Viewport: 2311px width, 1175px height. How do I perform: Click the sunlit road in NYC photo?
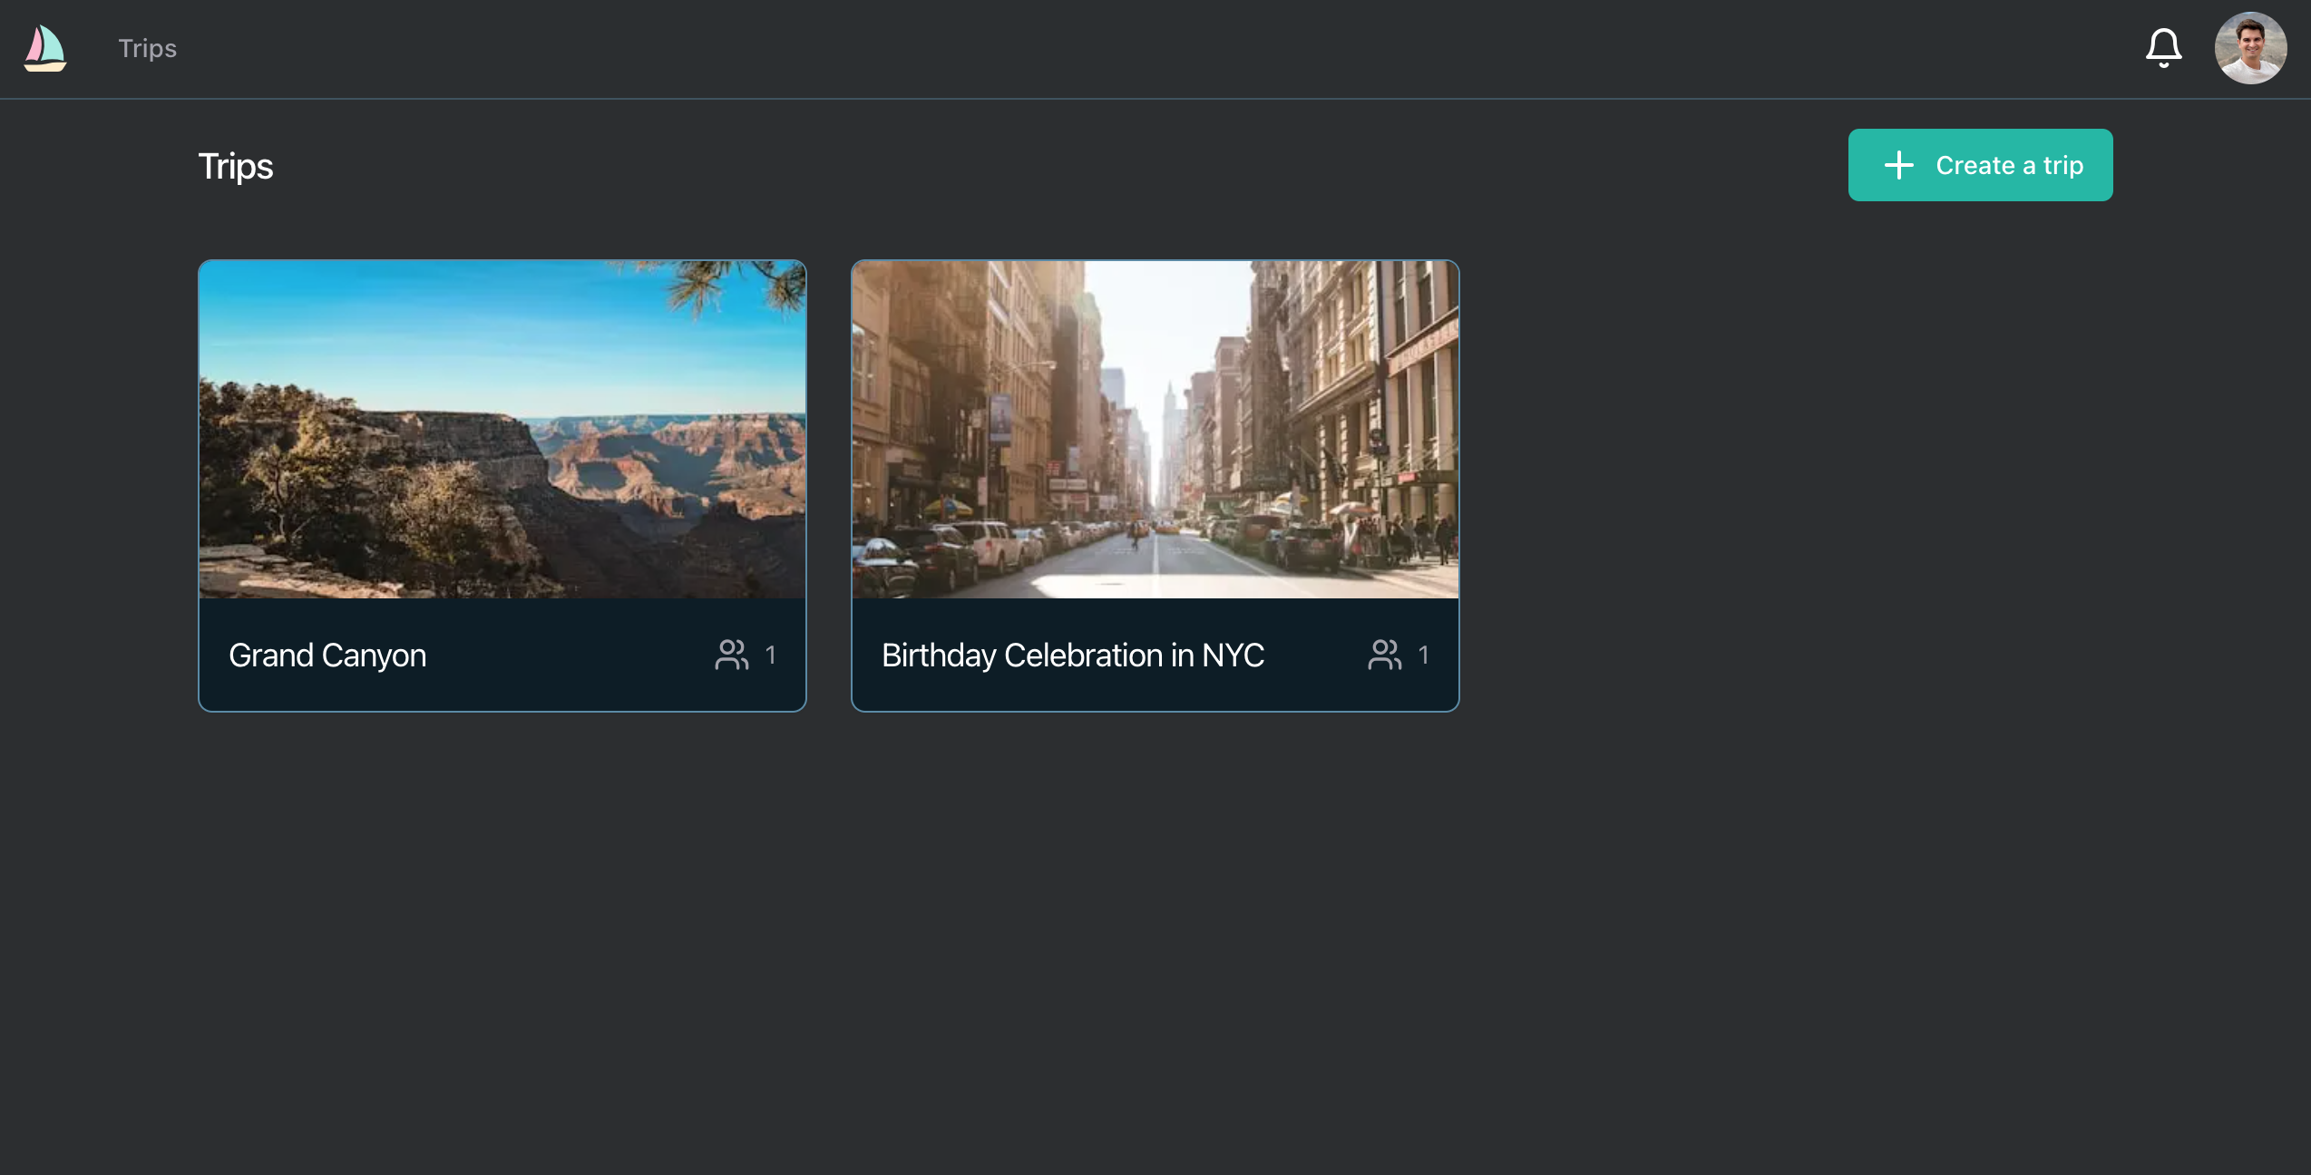(x=1155, y=567)
